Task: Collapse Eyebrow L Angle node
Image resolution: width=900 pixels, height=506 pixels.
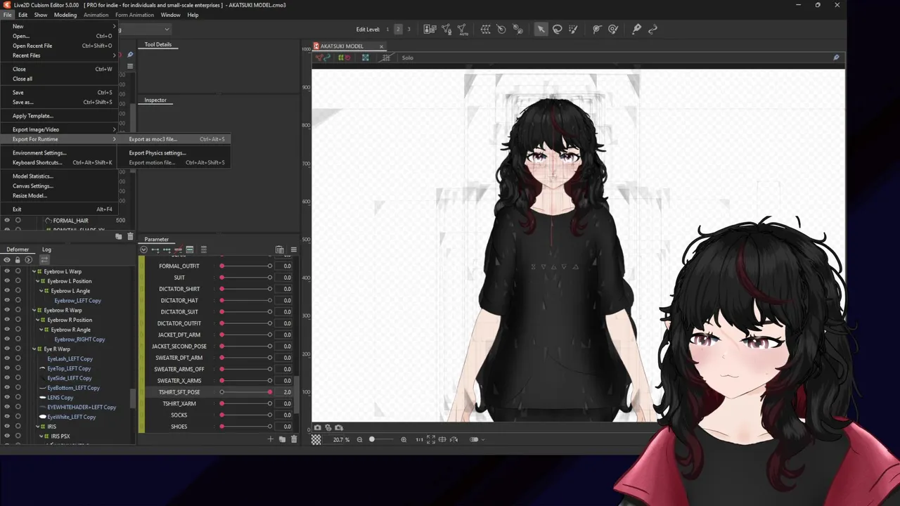Action: 41,291
